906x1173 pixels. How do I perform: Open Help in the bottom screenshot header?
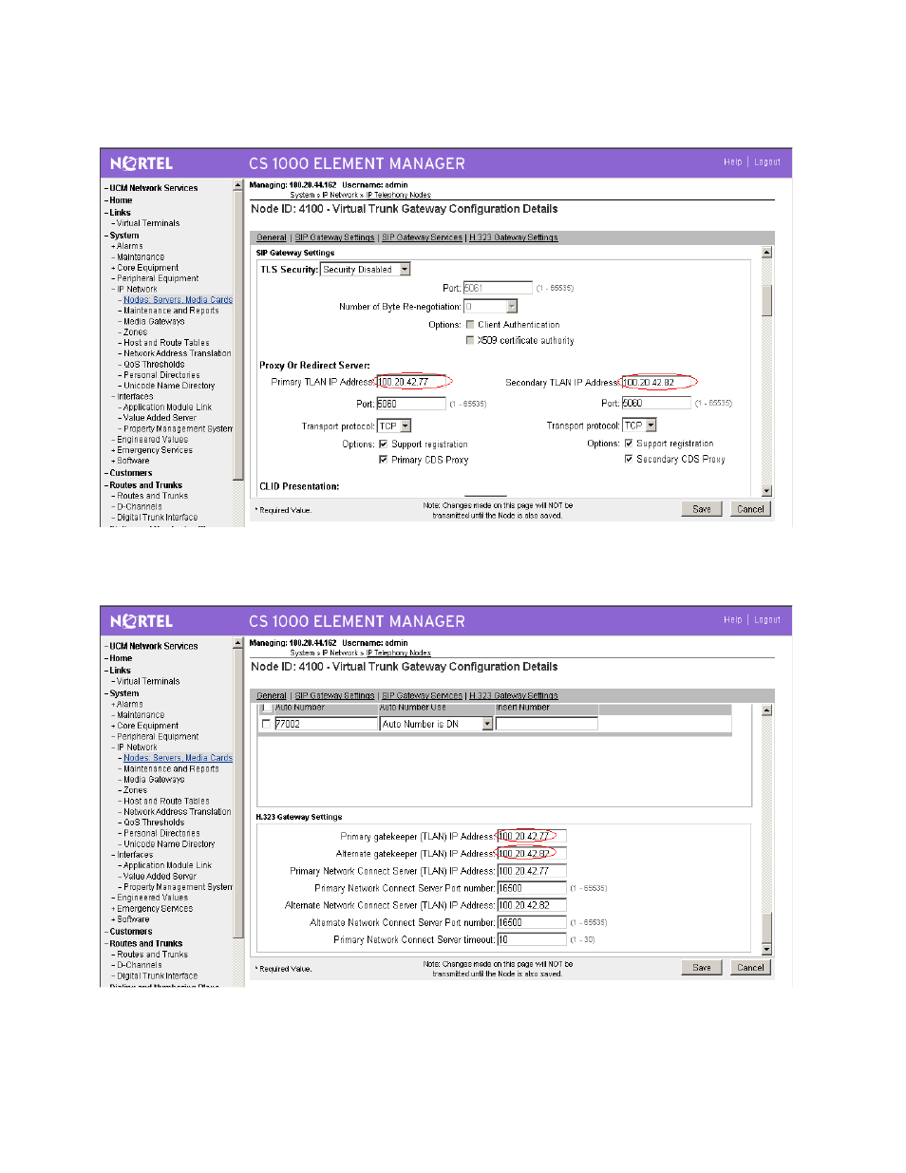[732, 620]
